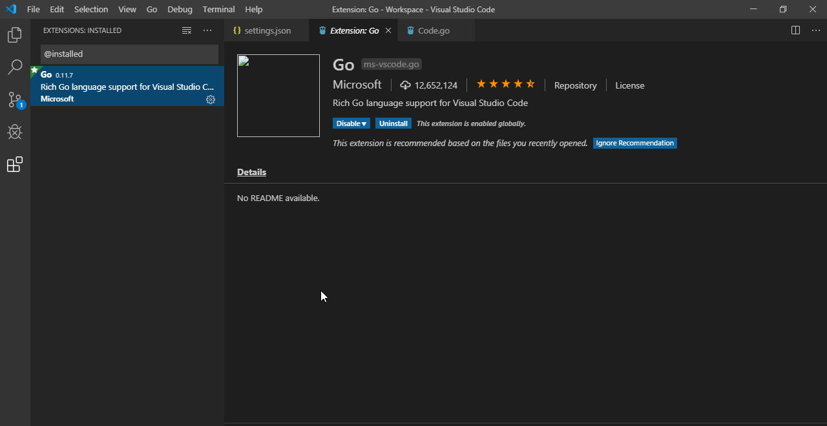This screenshot has width=827, height=426.
Task: Click the split editor icon
Action: tap(795, 30)
